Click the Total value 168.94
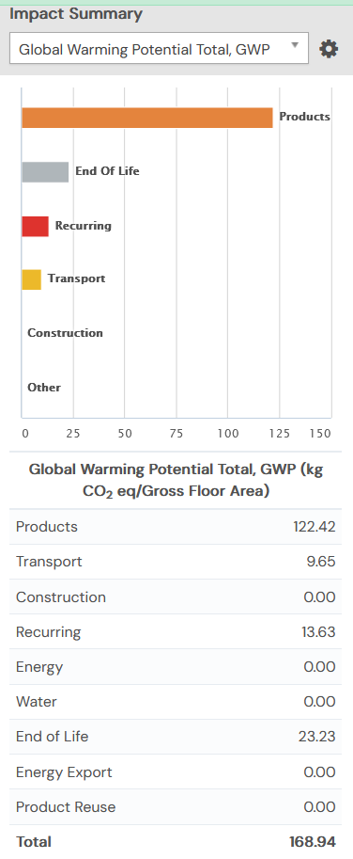 (x=313, y=841)
